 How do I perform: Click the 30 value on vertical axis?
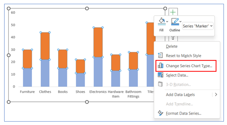pyautogui.click(x=13, y=50)
